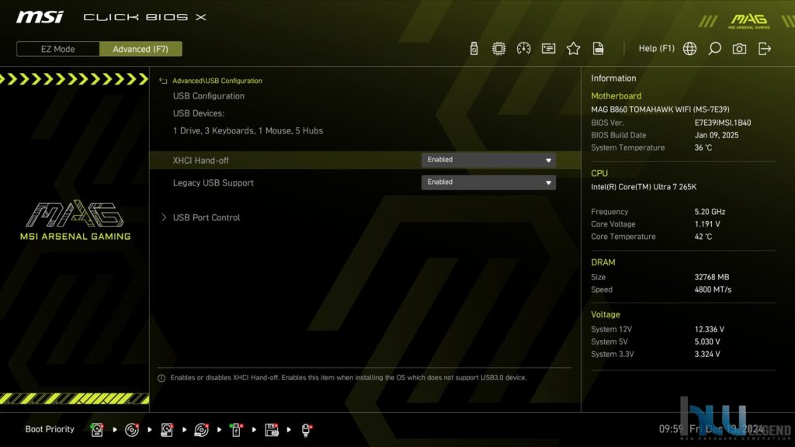Switch to EZ Mode tab
795x447 pixels.
tap(57, 49)
